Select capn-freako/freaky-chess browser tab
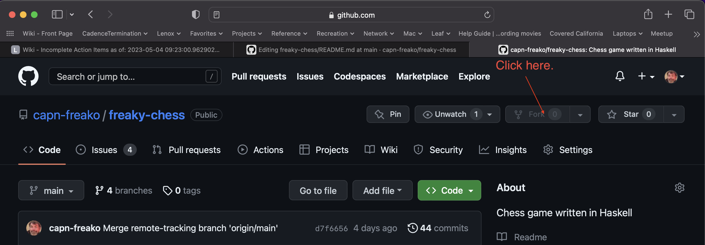This screenshot has width=705, height=245. [x=587, y=50]
